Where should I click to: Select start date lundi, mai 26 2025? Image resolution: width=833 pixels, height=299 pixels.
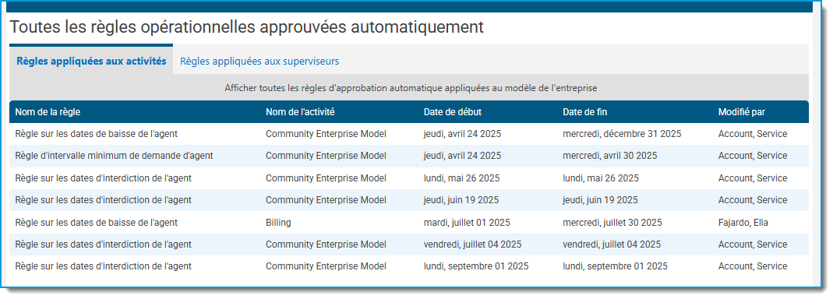(461, 178)
